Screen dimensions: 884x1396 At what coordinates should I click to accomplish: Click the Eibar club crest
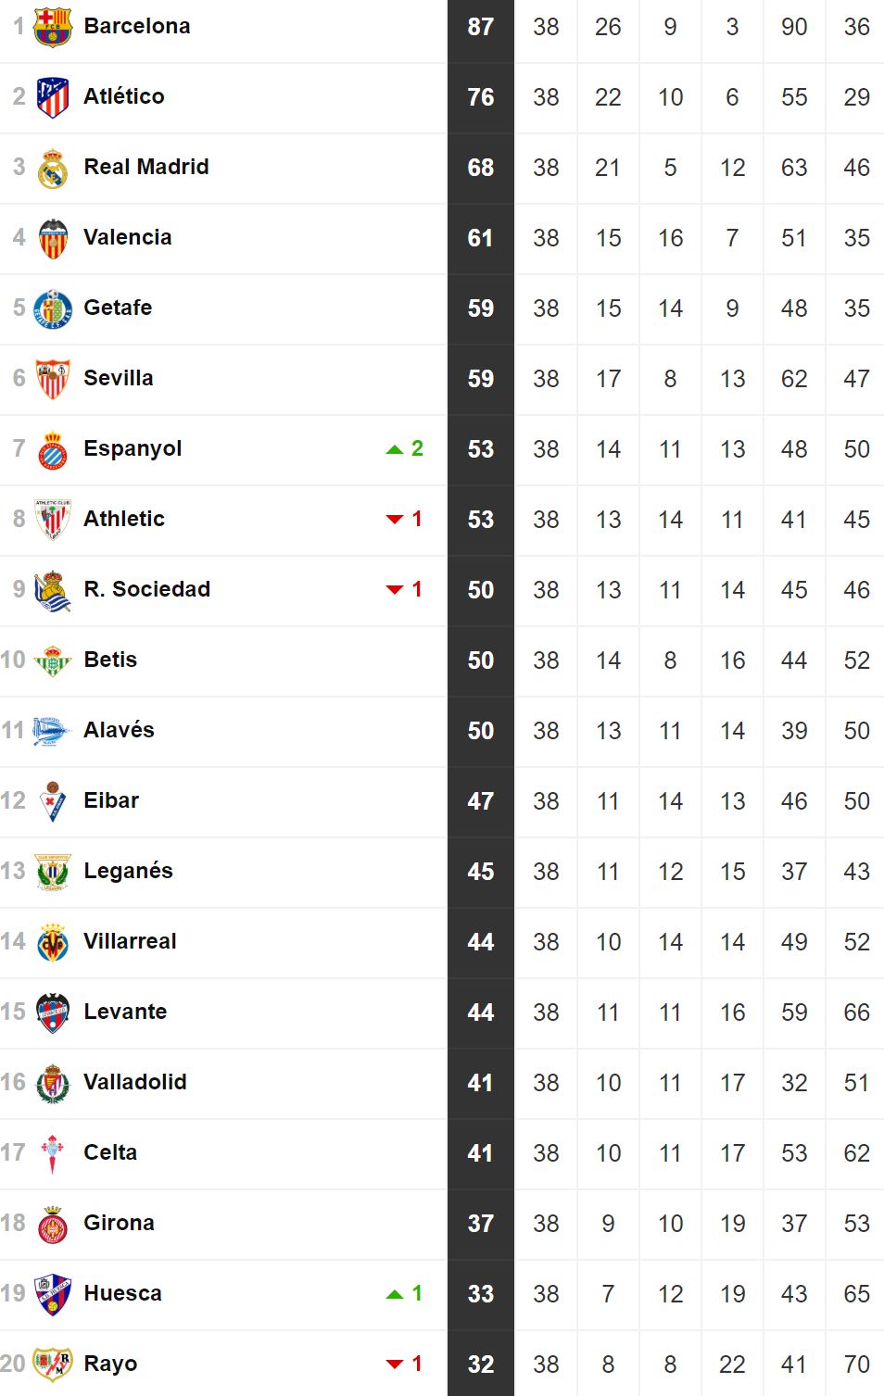(53, 801)
